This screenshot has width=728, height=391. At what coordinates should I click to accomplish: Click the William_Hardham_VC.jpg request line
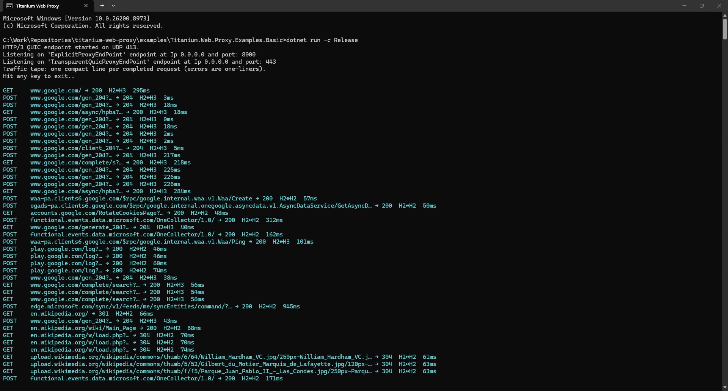coord(220,357)
